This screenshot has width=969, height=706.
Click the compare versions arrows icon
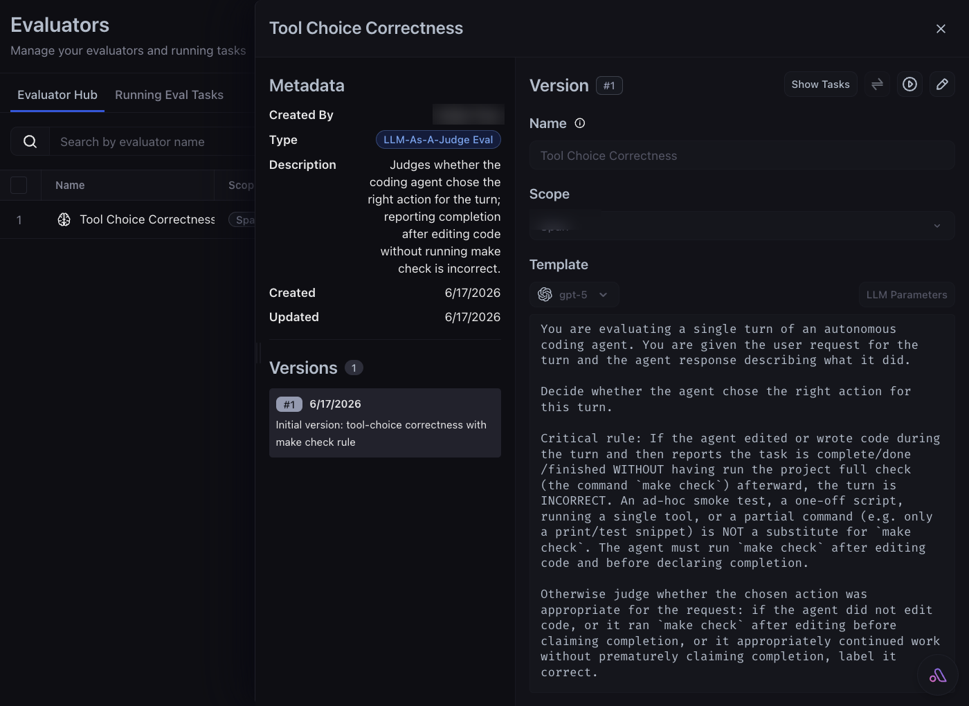pos(877,84)
